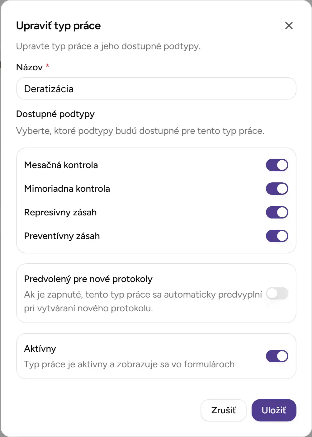Disable the Mesačná kontrola subtype toggle
This screenshot has width=312, height=437.
pyautogui.click(x=277, y=165)
